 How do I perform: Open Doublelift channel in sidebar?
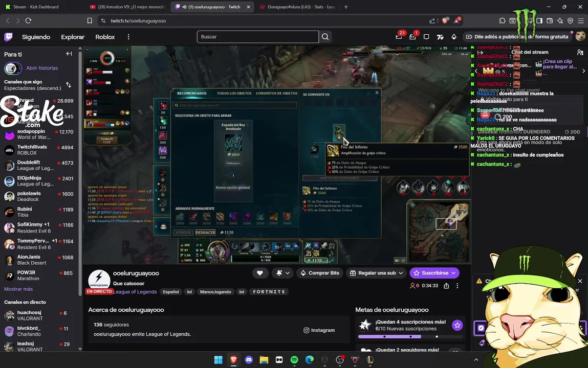(39, 166)
